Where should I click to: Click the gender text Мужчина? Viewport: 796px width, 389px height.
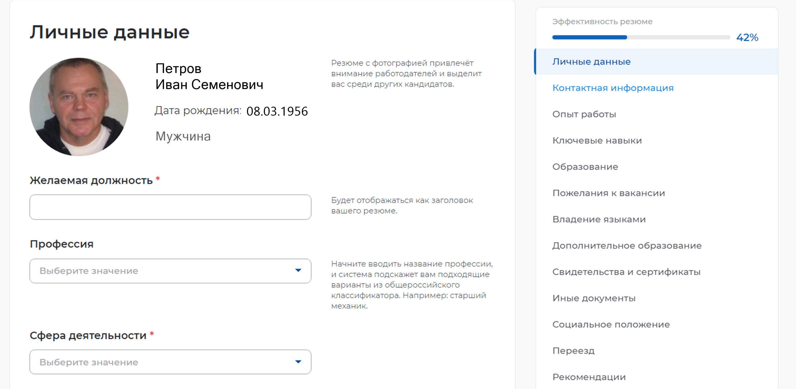pyautogui.click(x=183, y=136)
